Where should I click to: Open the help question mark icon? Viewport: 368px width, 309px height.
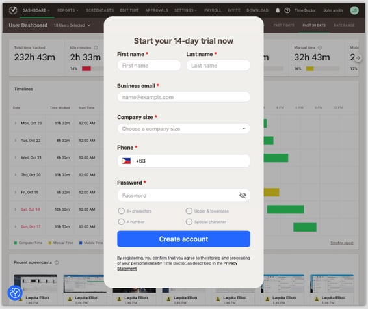(287, 10)
